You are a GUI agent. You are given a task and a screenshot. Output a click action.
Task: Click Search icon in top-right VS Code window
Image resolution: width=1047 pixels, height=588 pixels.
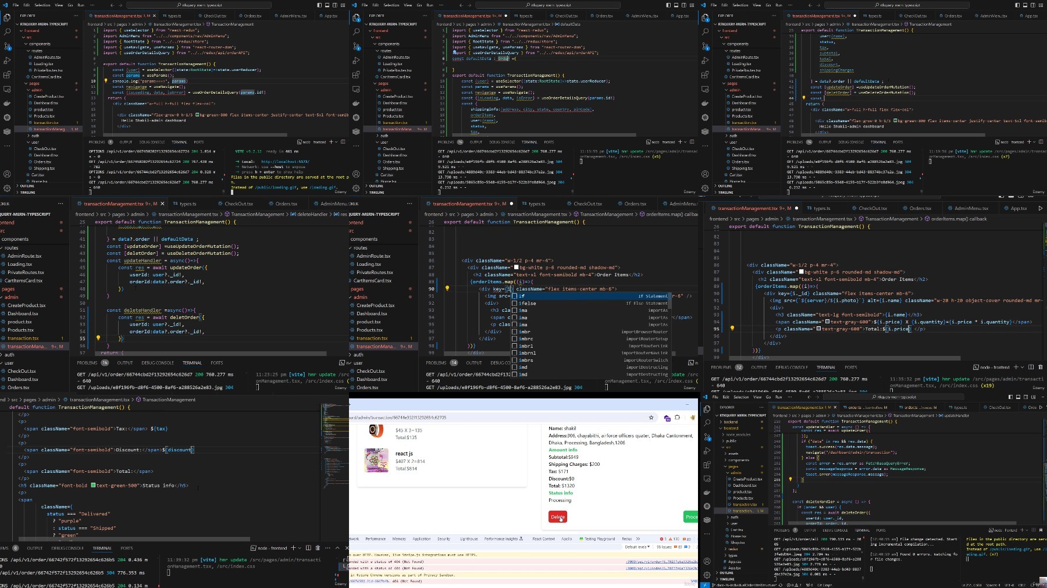705,32
